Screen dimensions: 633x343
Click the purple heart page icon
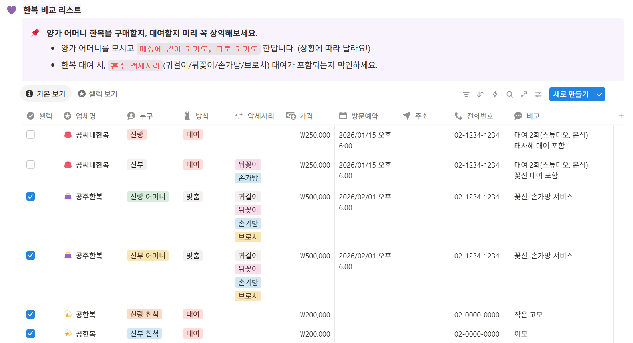pyautogui.click(x=12, y=10)
